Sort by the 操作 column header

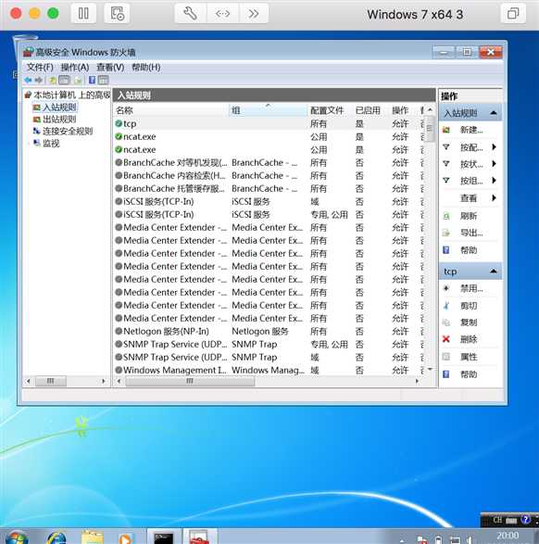[404, 110]
